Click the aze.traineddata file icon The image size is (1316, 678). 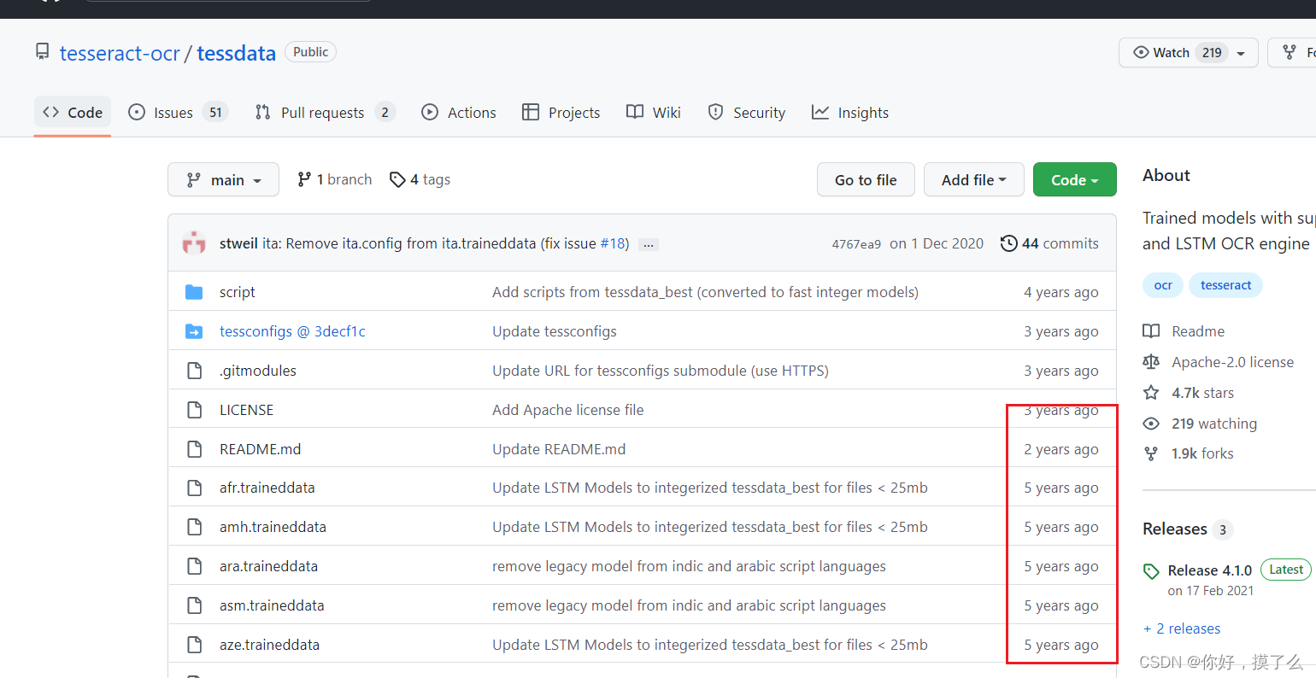click(194, 645)
